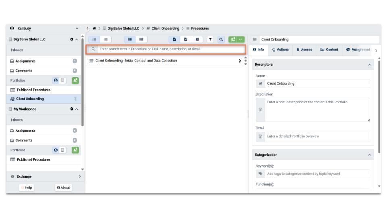
Task: Expand the Initial Contact procedure chevron
Action: (x=239, y=61)
